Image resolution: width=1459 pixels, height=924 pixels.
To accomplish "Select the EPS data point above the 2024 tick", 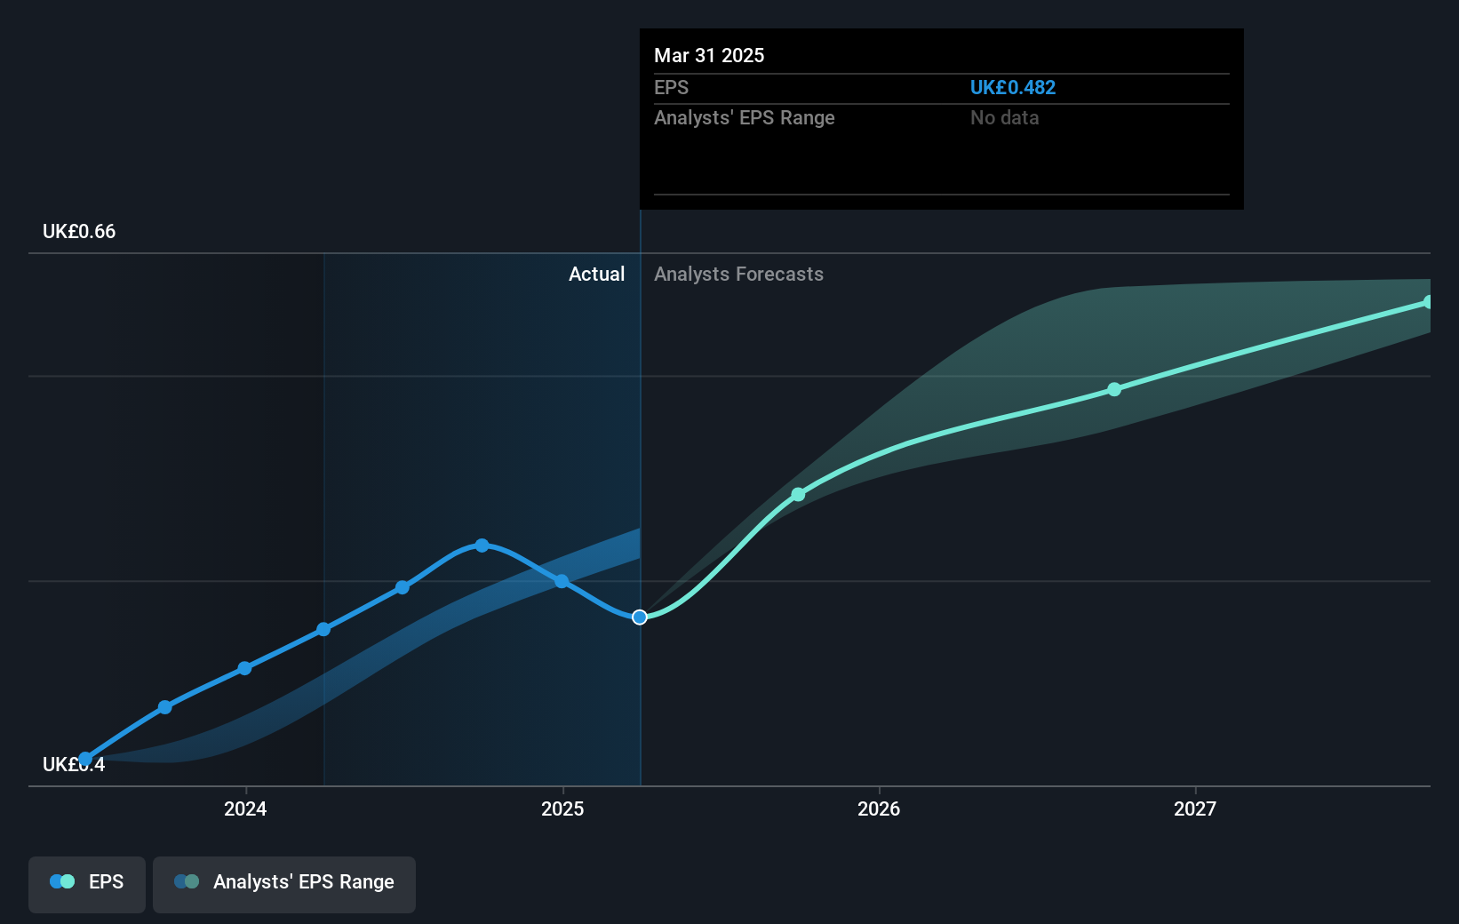I will click(244, 668).
